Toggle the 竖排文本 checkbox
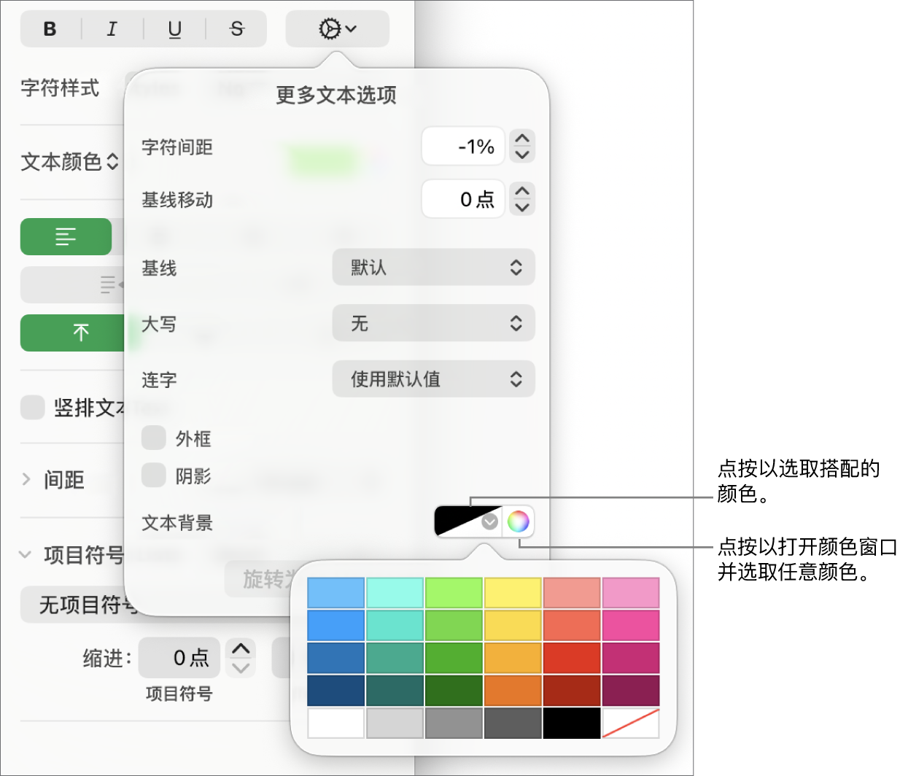The image size is (900, 776). click(32, 408)
